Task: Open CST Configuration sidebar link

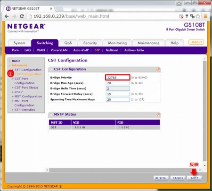Action: click(x=28, y=74)
